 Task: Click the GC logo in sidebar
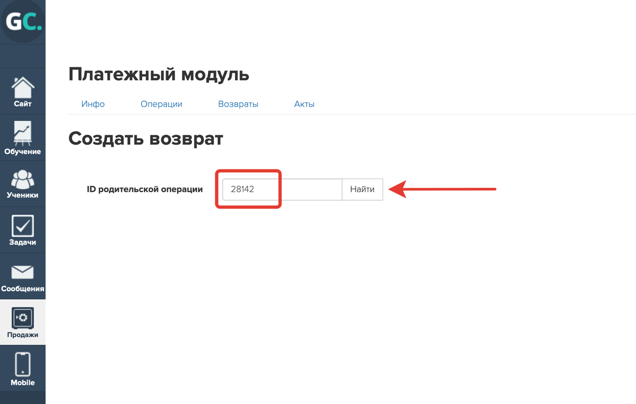[23, 21]
